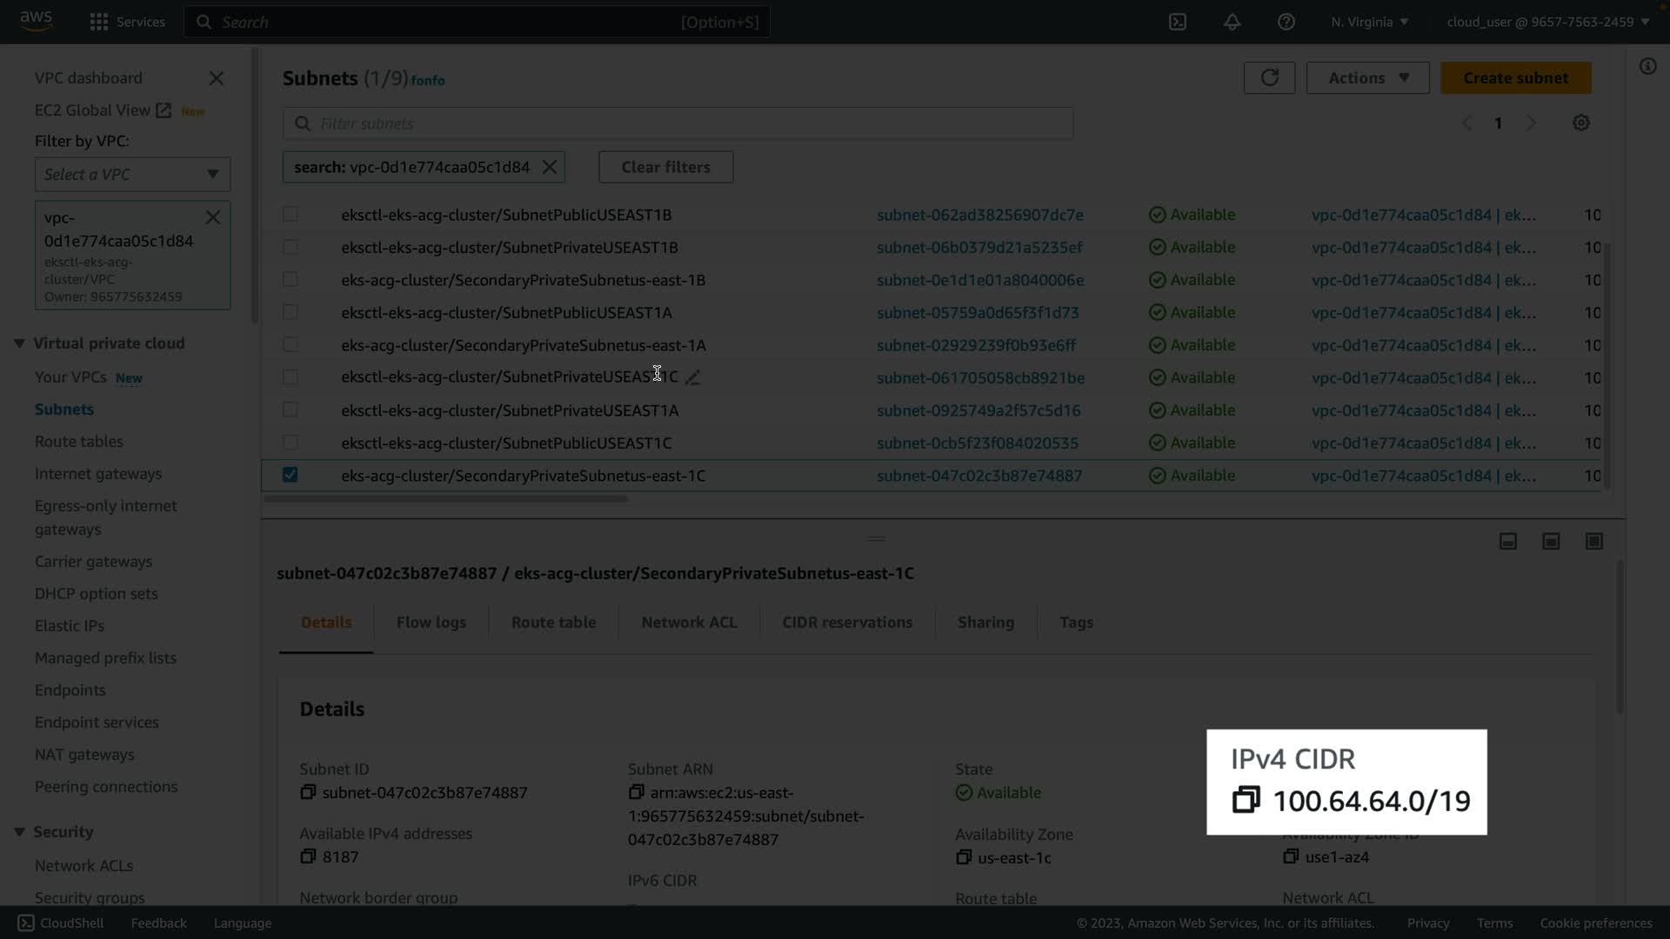Check the SubnetPrivateUSEAST1A row checkbox
The width and height of the screenshot is (1670, 939).
[291, 410]
